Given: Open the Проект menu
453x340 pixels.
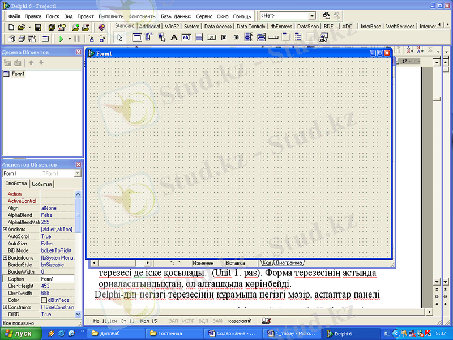Looking at the screenshot, I should [x=86, y=16].
